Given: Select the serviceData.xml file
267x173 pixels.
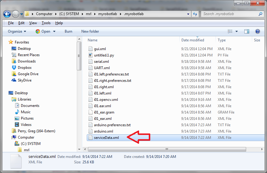Looking at the screenshot, I should [176, 138].
